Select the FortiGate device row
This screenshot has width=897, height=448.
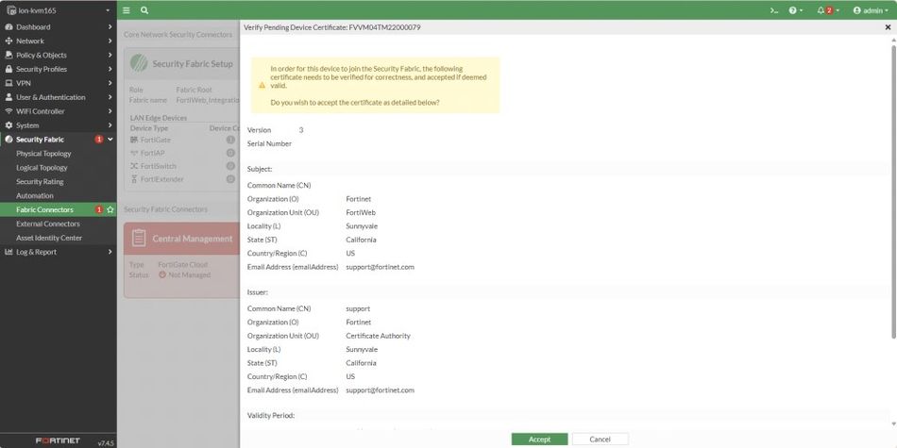[183, 140]
